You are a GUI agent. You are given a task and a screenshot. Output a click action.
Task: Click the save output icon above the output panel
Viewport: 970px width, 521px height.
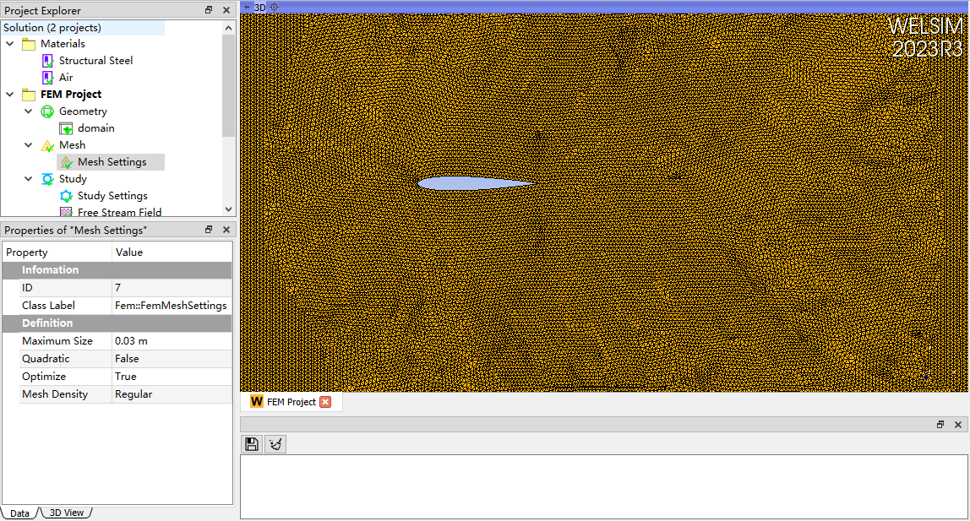[251, 443]
